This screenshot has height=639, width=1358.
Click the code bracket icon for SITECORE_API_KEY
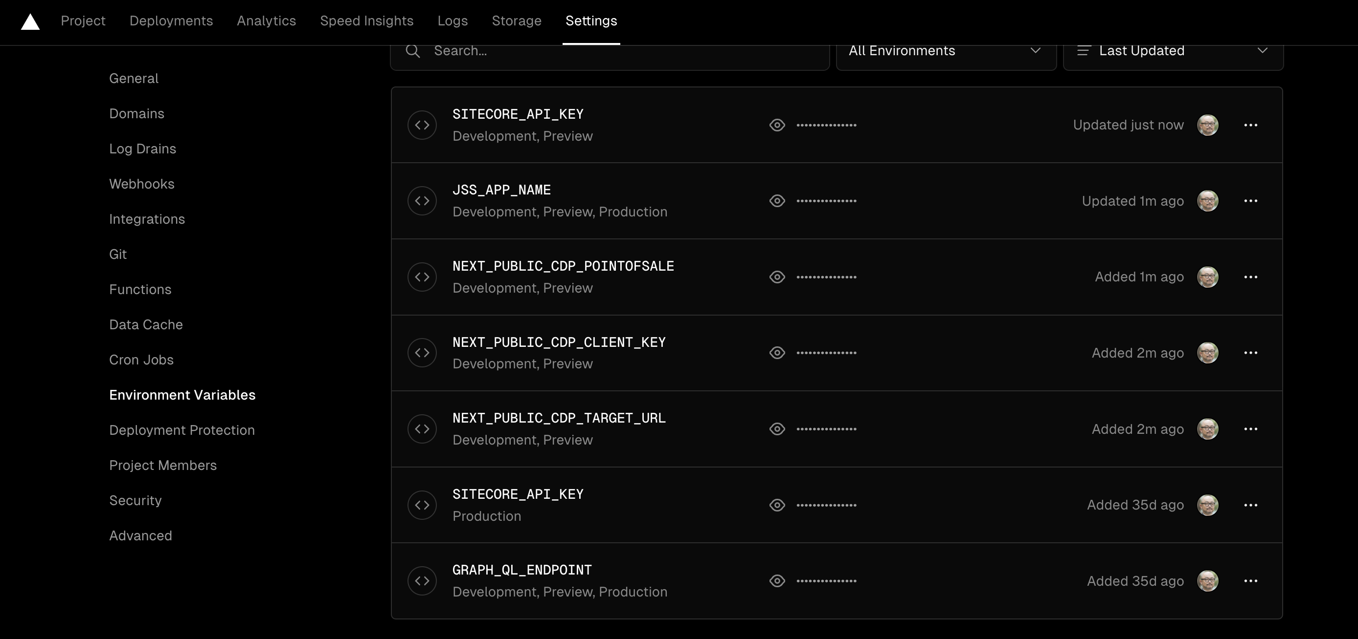[422, 125]
